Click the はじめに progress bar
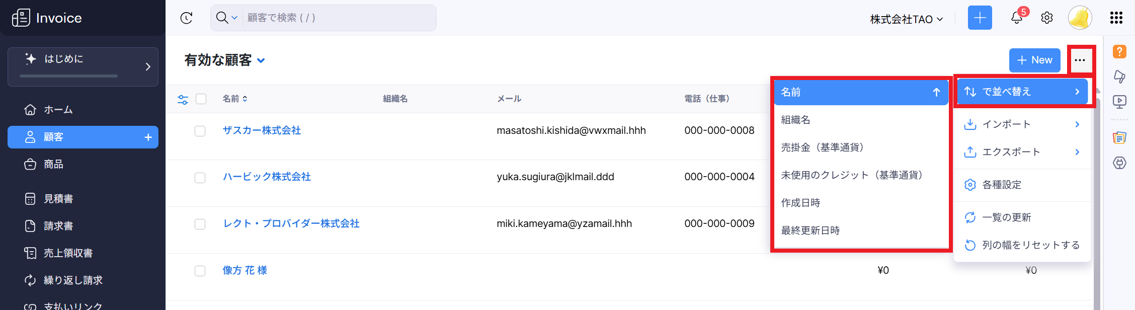 68,76
